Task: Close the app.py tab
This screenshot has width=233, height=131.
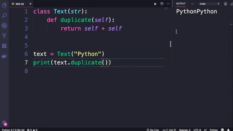Action: [x=31, y=4]
